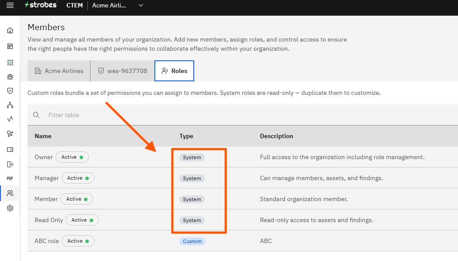Viewport: 458px width, 261px height.
Task: Click the System tag in Owner row
Action: click(x=192, y=157)
